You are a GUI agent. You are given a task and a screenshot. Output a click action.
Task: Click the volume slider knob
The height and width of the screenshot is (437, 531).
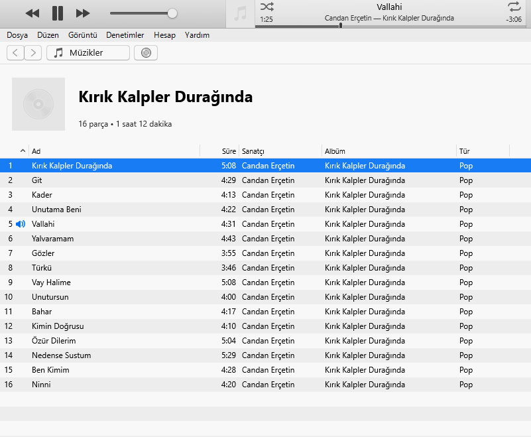click(172, 13)
